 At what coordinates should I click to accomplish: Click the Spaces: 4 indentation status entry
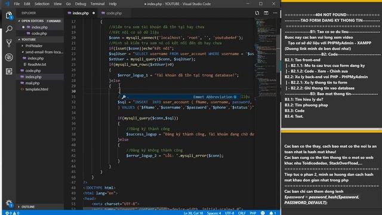coord(214,213)
